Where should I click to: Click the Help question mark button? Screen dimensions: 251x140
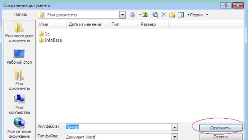tap(226, 5)
